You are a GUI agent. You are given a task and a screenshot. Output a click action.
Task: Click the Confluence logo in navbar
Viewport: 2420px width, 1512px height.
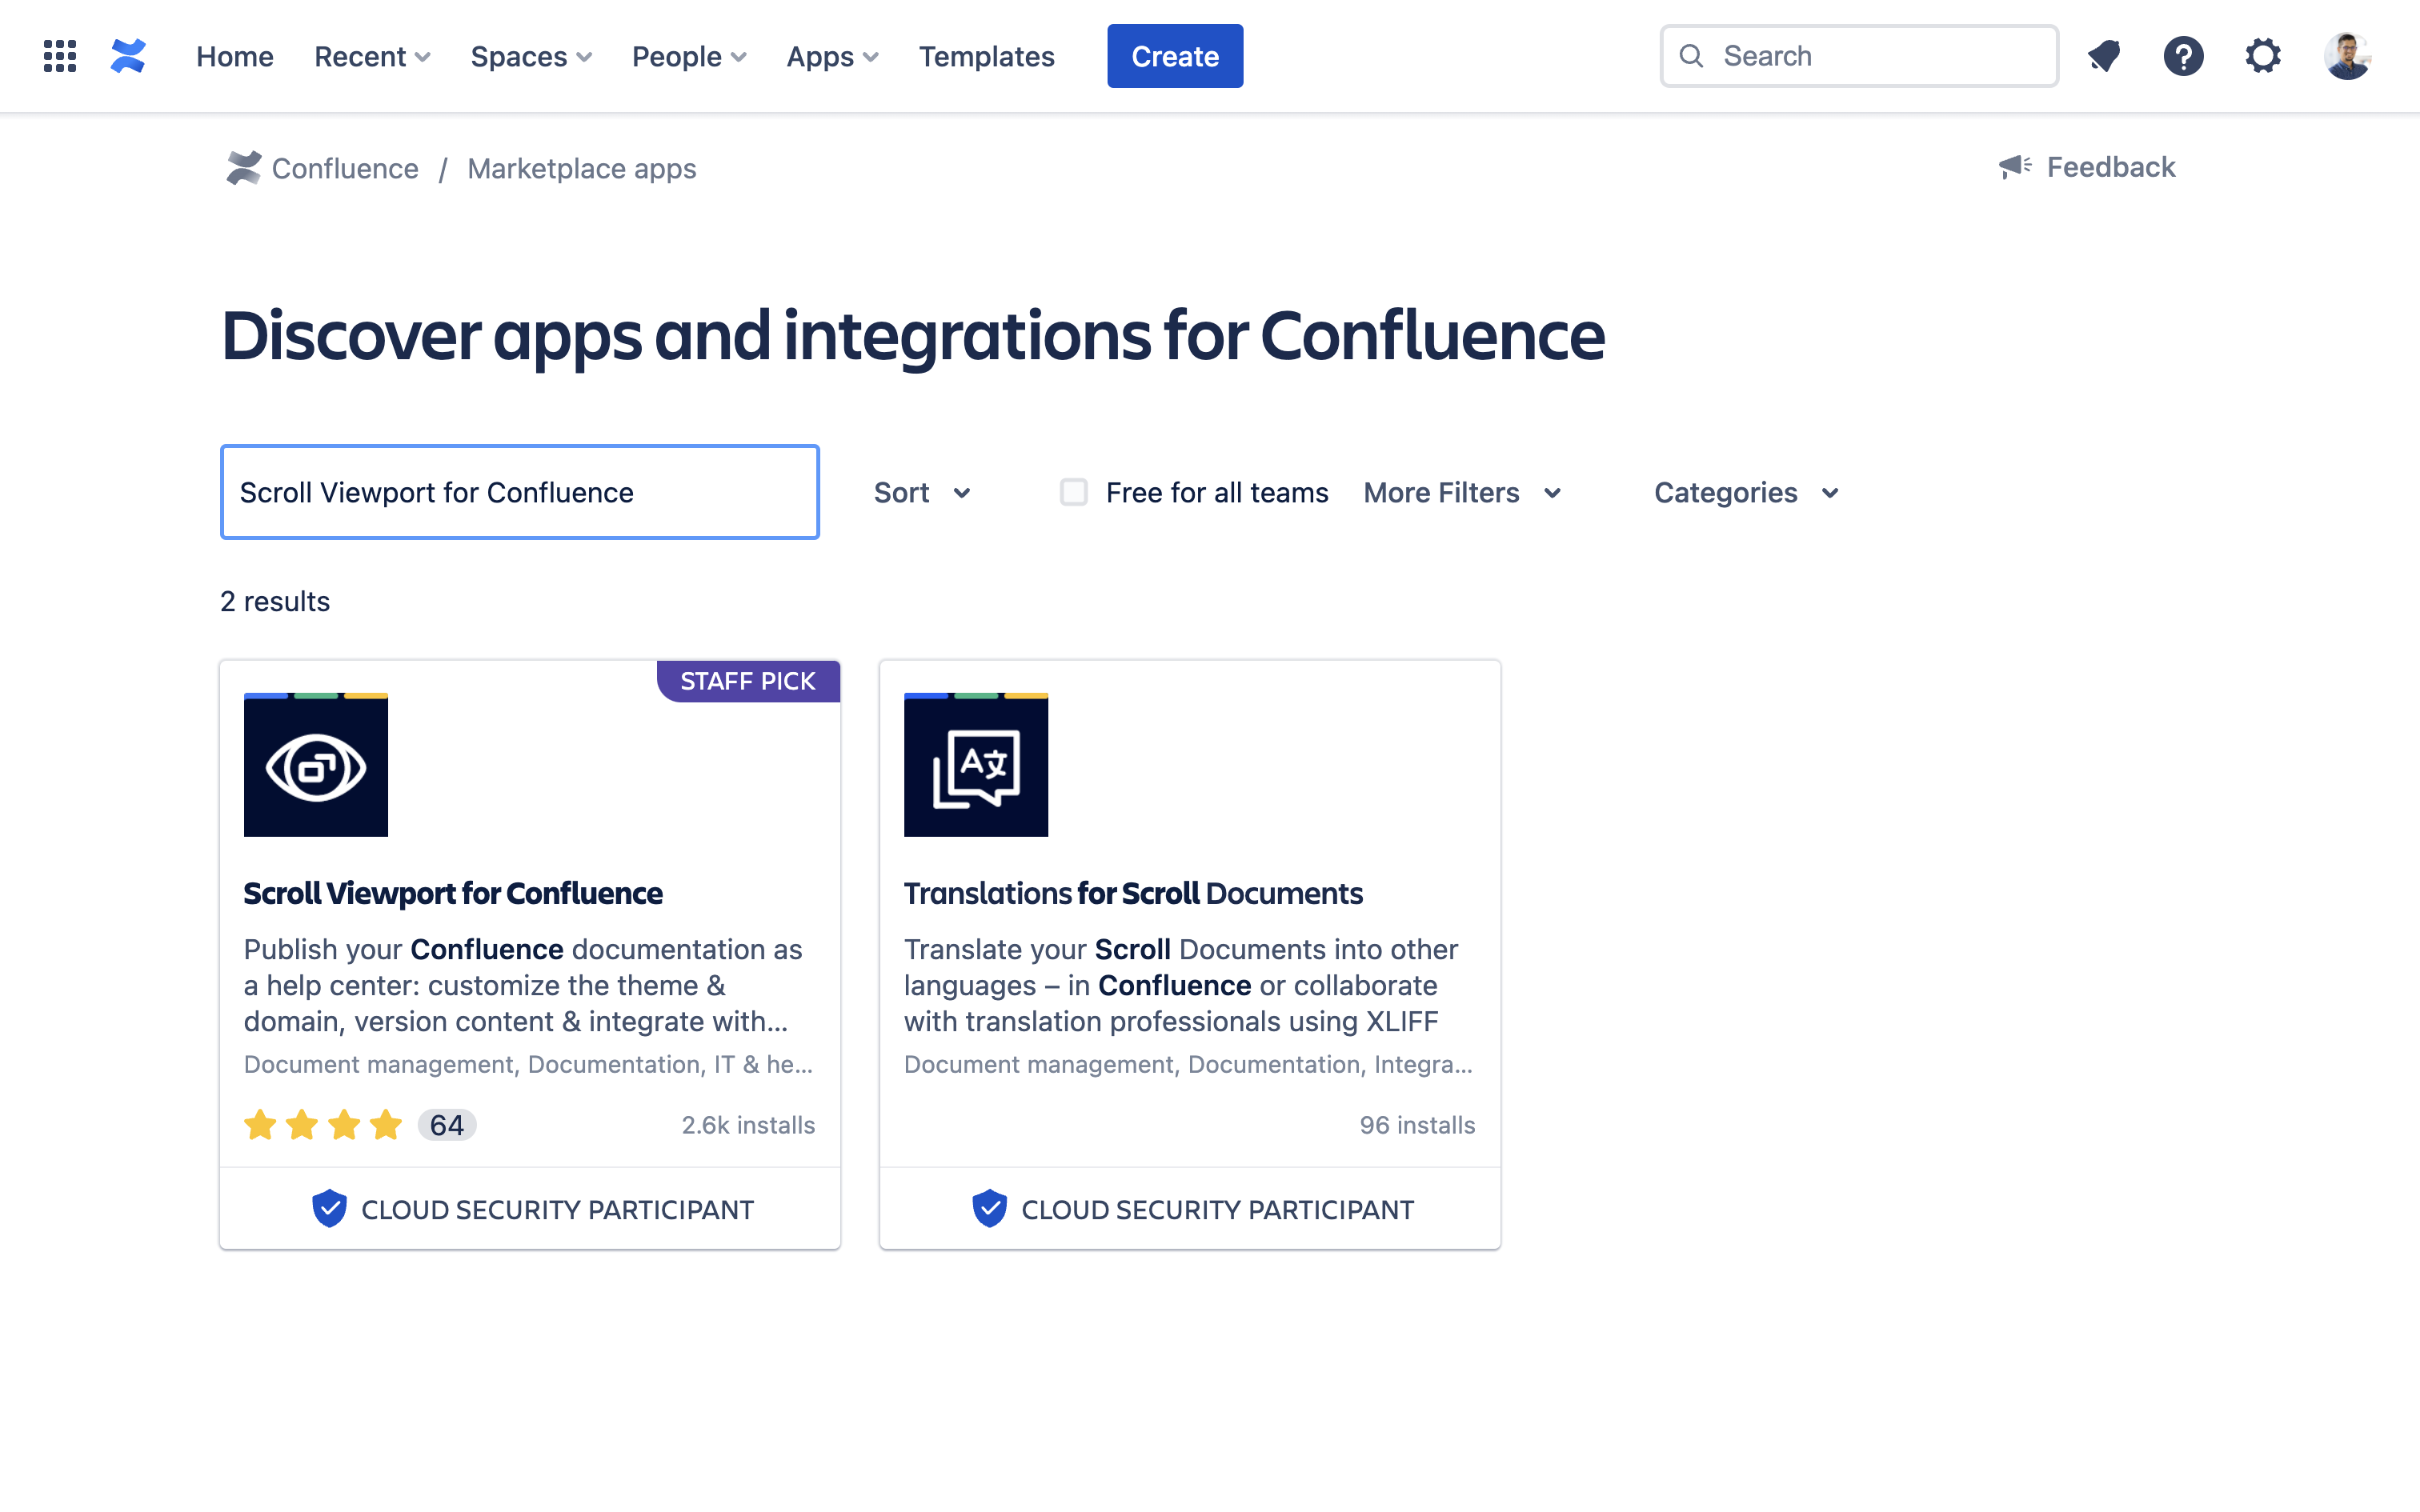pos(128,56)
